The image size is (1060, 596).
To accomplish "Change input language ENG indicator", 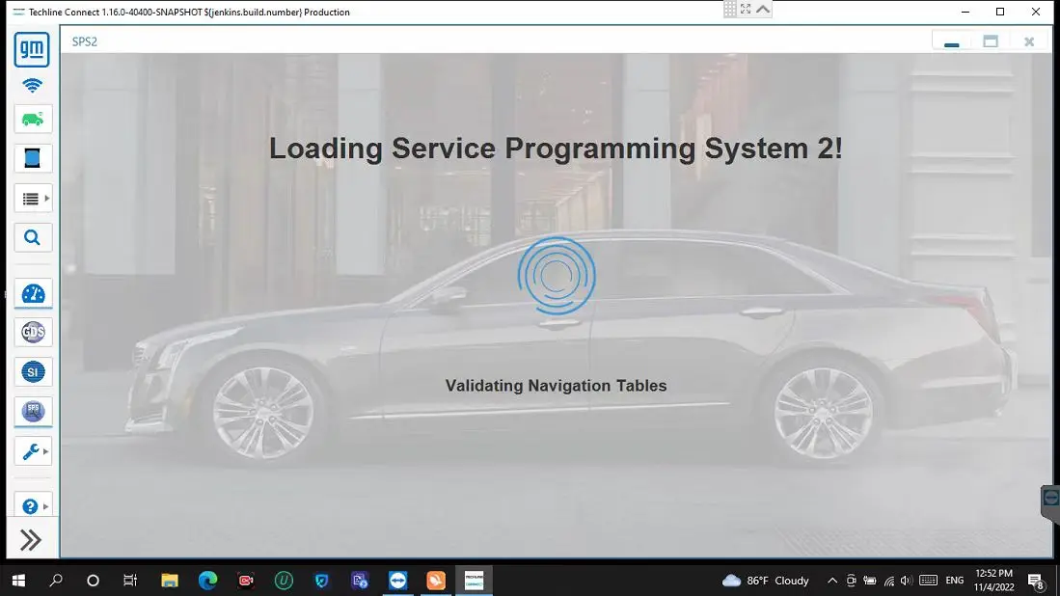I will click(x=955, y=581).
